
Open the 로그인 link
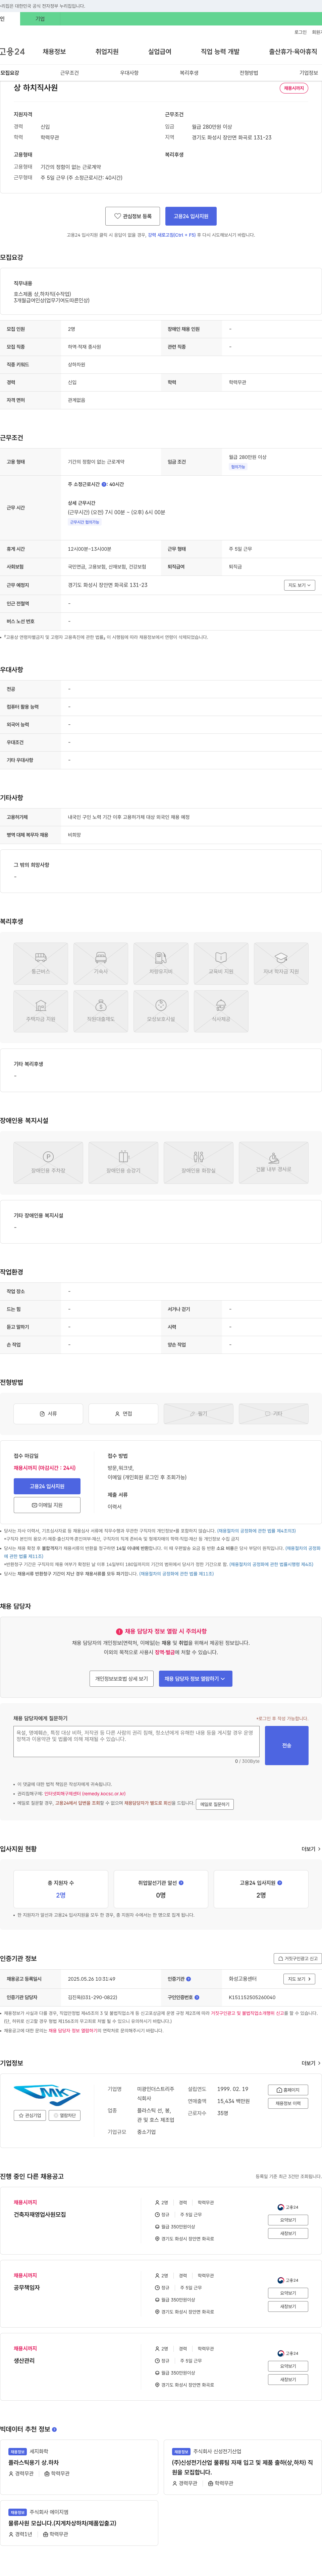(300, 32)
